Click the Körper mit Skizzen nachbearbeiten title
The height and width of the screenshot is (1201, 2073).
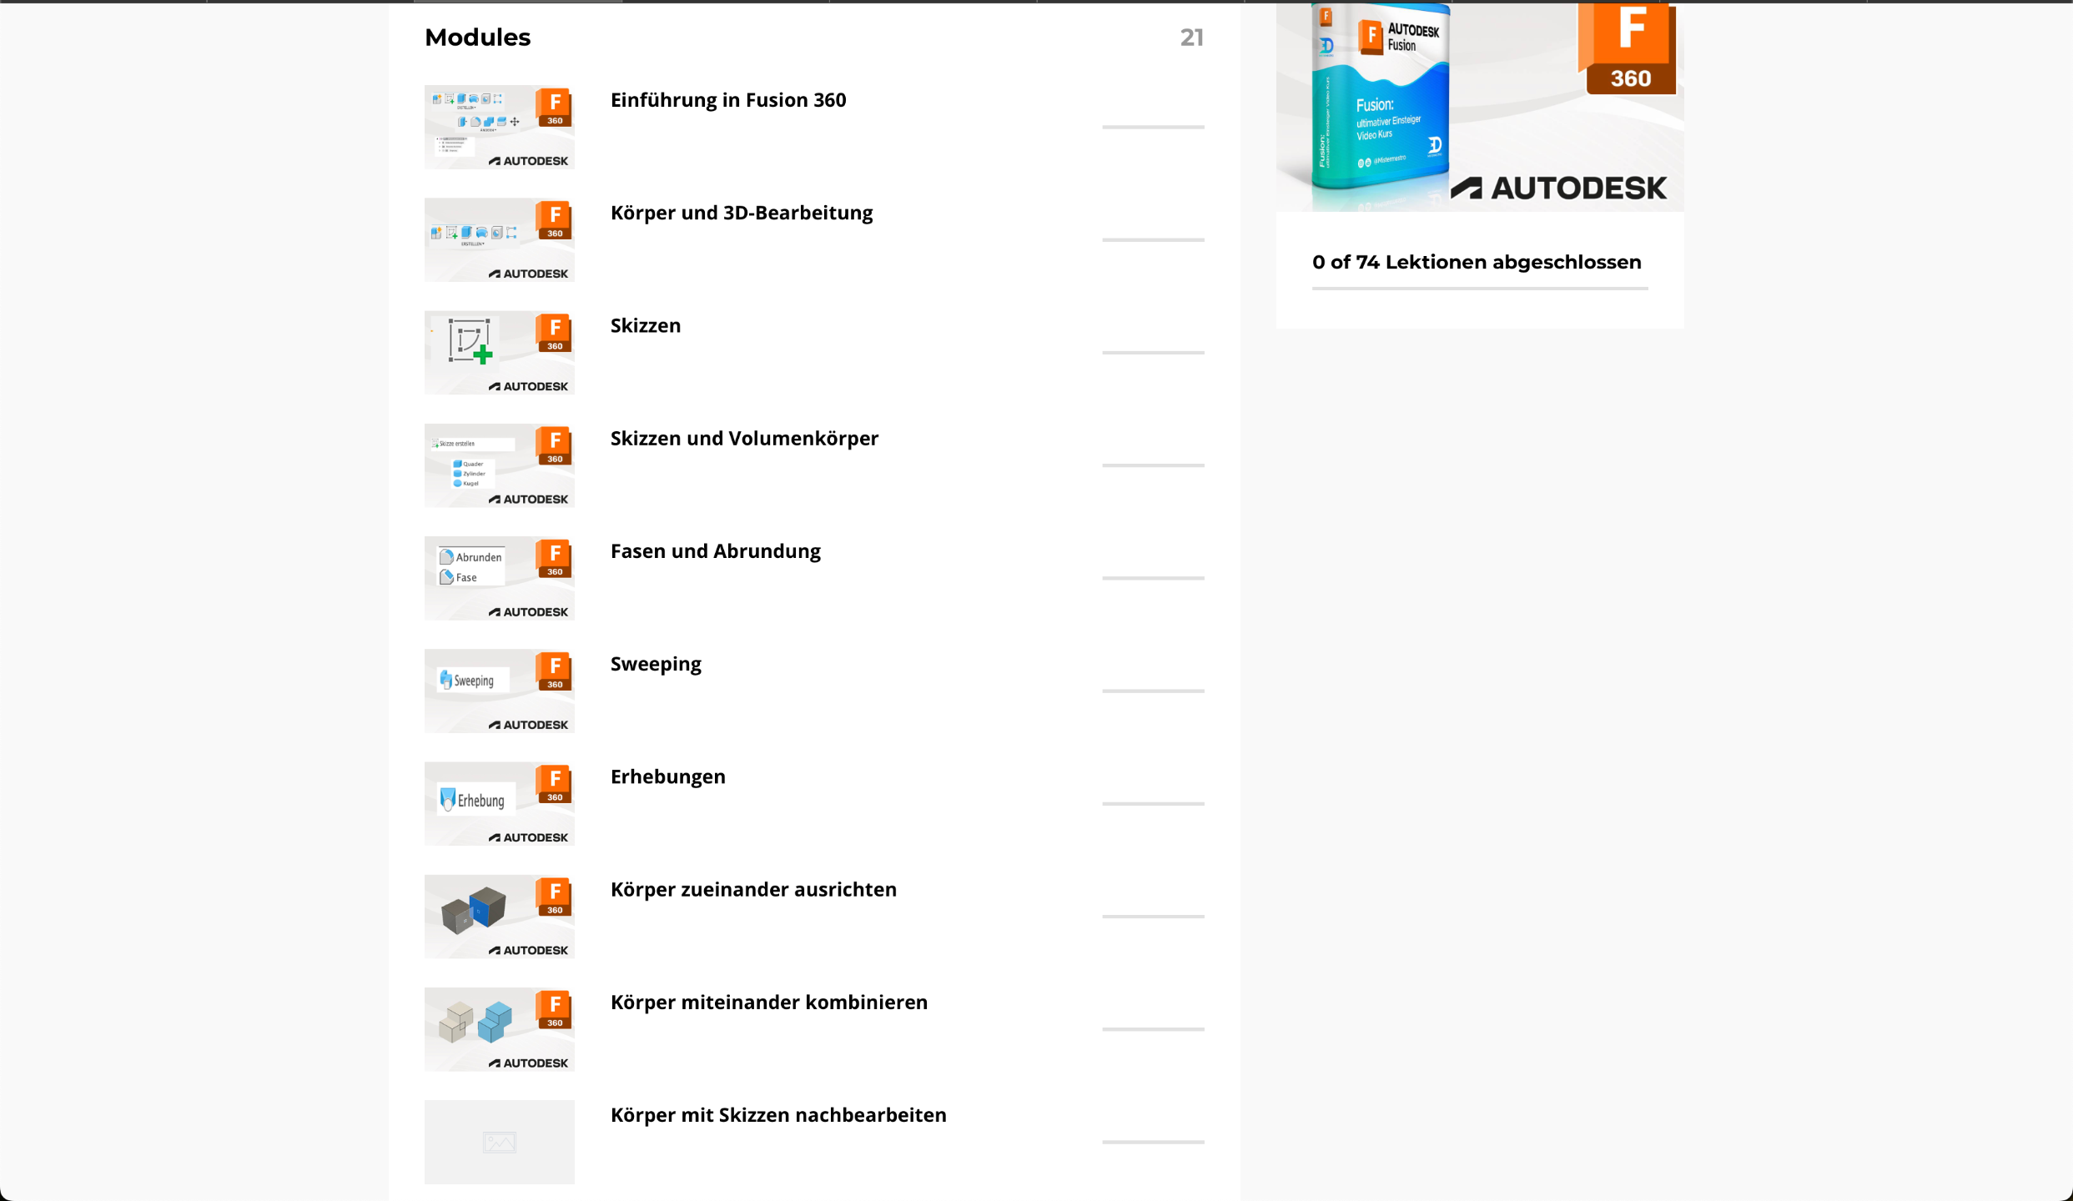pyautogui.click(x=777, y=1114)
